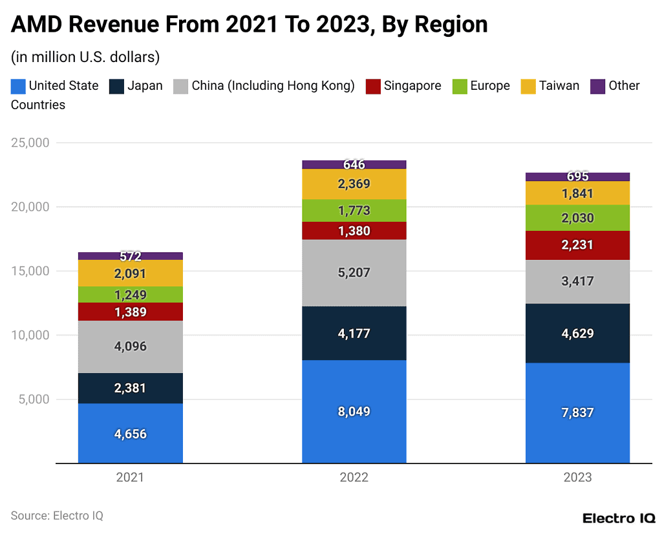Click the 7,837 United States segment in 2023

click(x=577, y=413)
